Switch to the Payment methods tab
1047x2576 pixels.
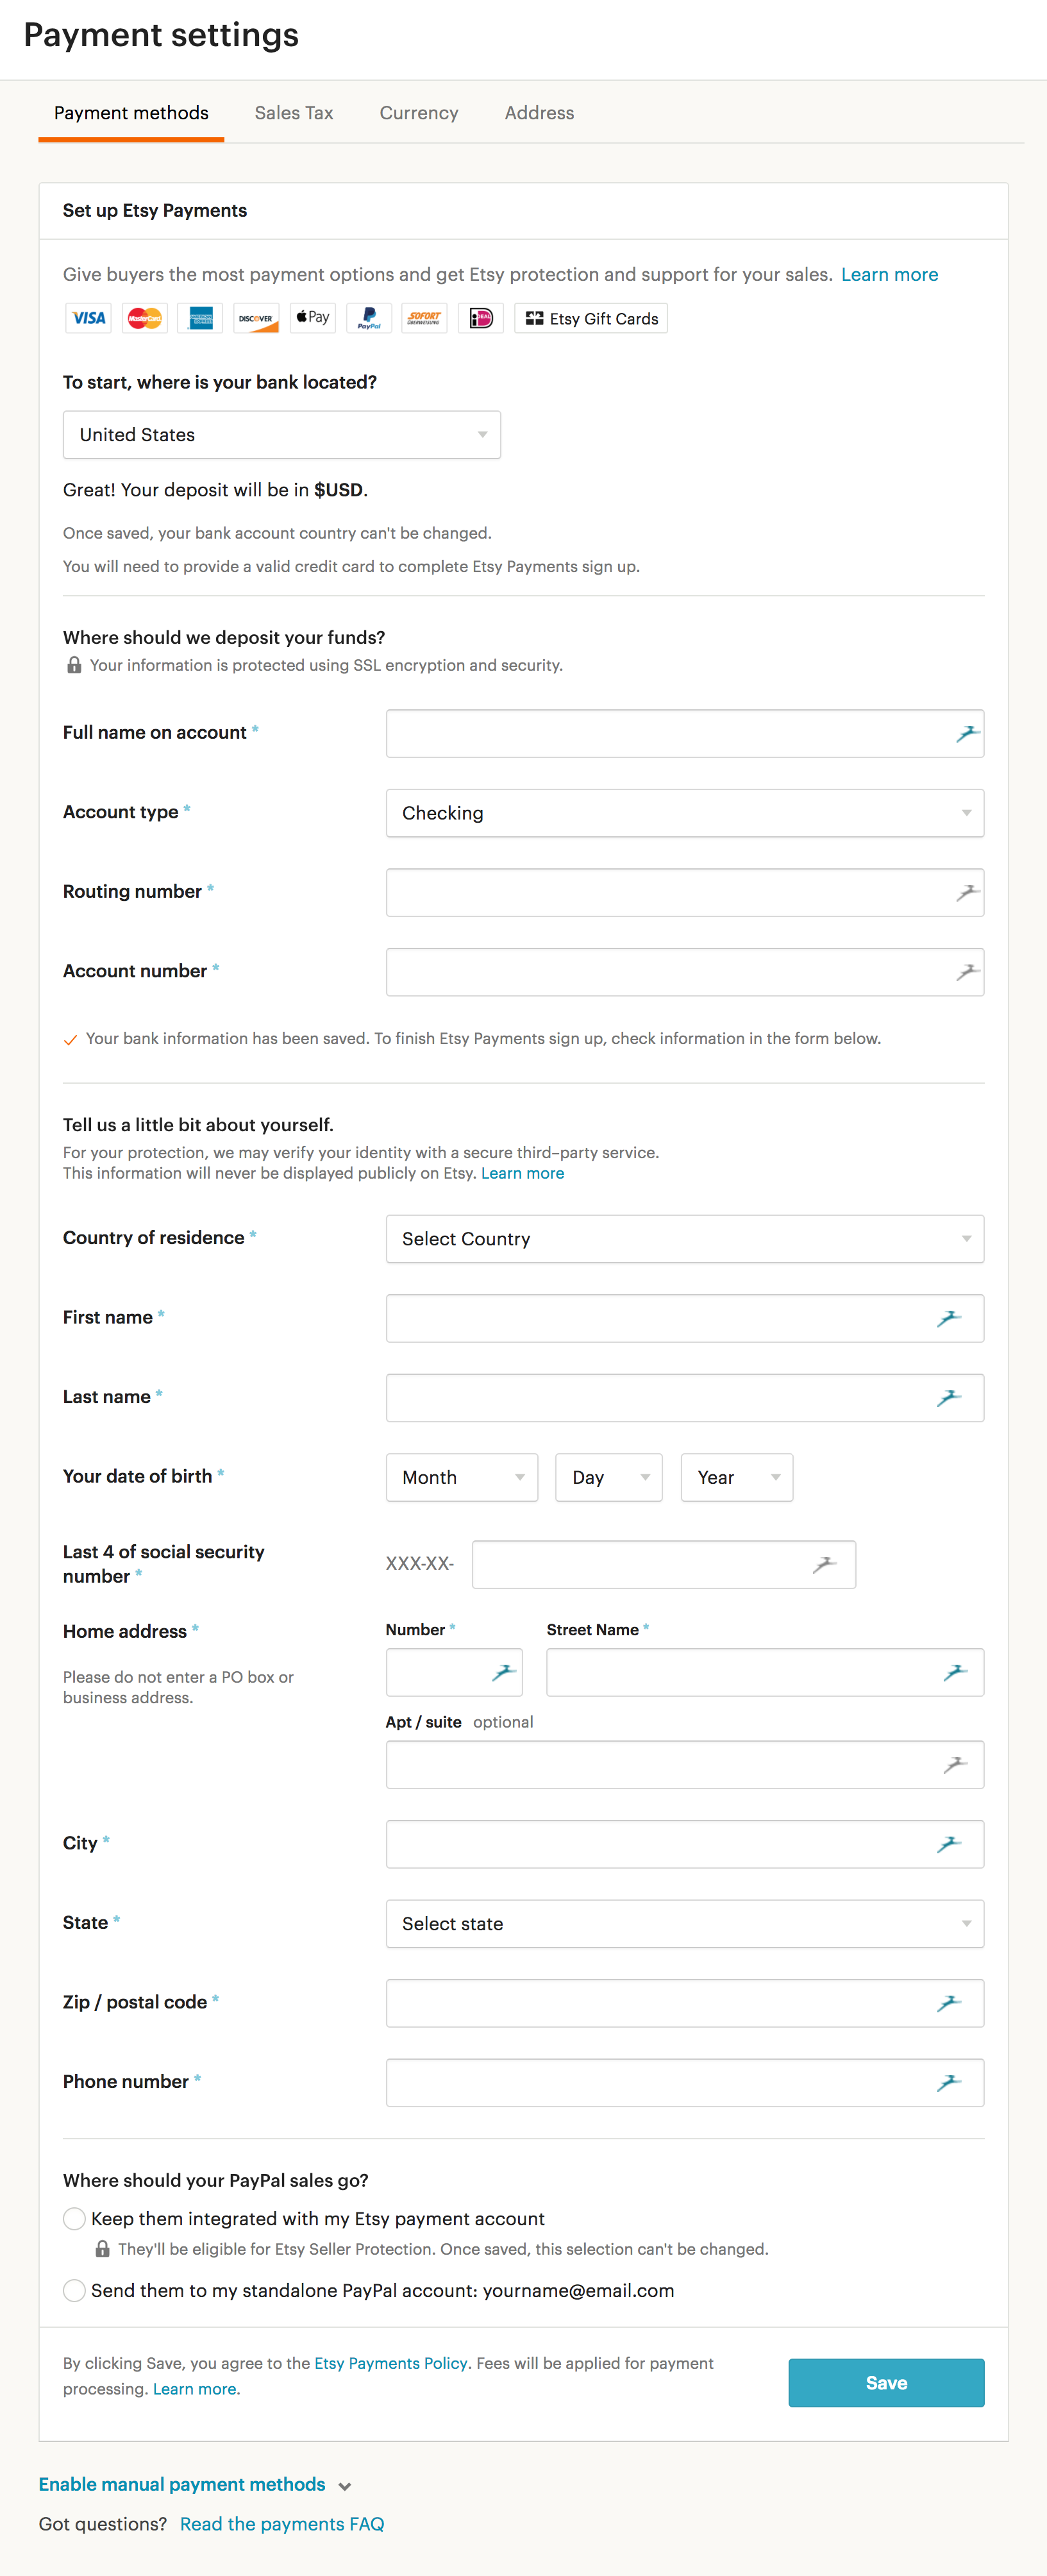(131, 113)
